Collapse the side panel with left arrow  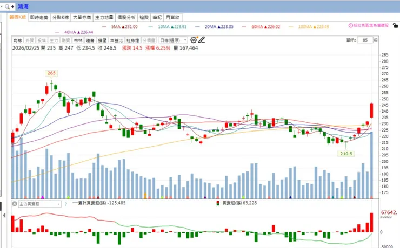click(x=4, y=215)
